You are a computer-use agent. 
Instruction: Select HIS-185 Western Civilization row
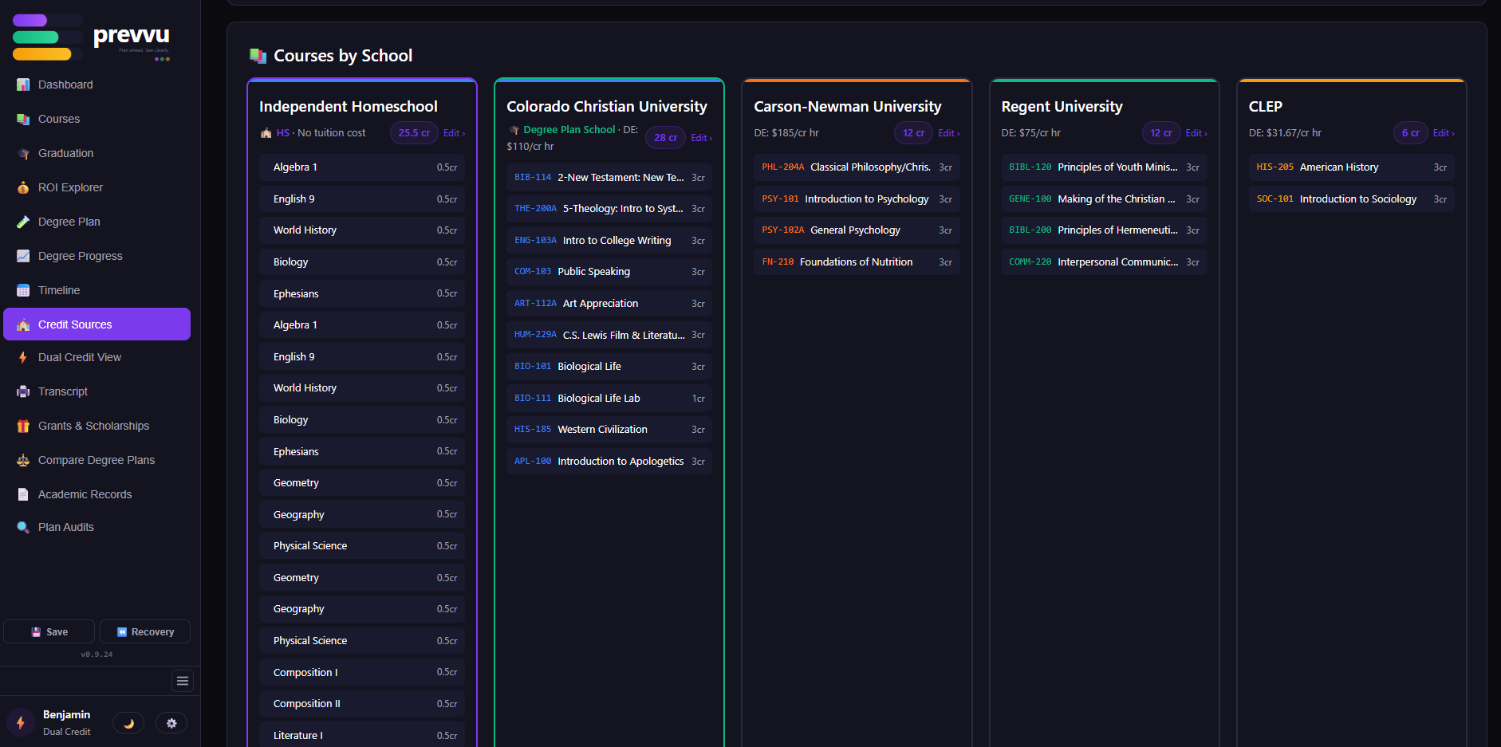(609, 430)
